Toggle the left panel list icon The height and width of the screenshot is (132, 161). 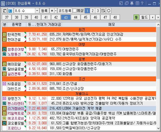click(x=5, y=11)
